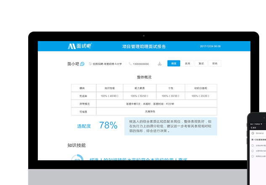Click the search badge icon beside 面小吧
266x185 pixels.
82,64
